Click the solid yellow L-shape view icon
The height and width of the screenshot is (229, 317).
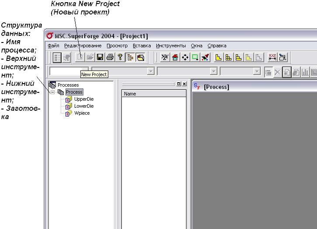pos(218,57)
